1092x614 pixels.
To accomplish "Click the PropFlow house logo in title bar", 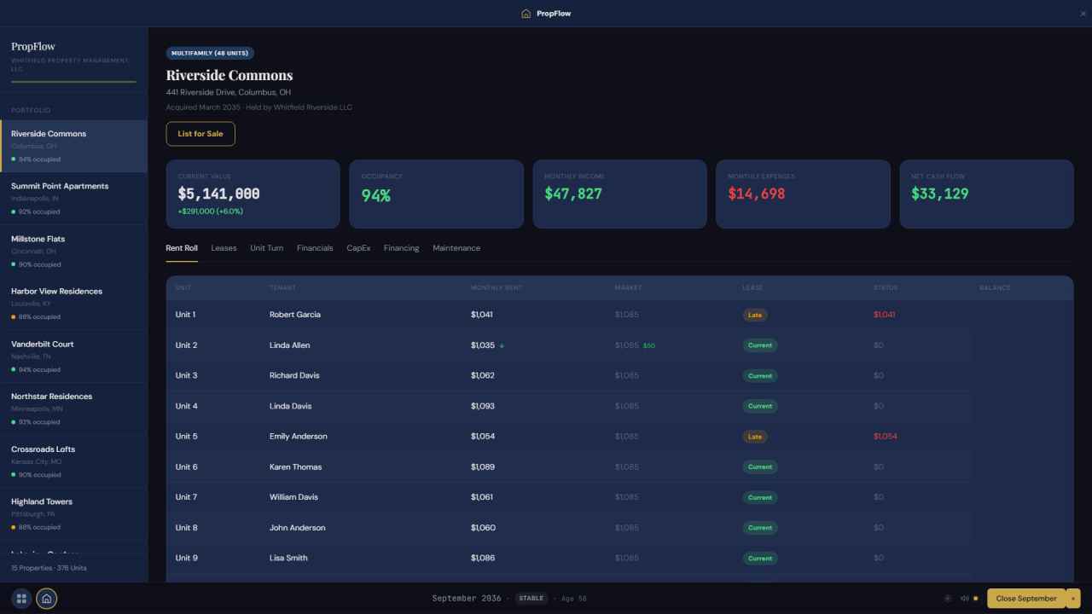I will tap(526, 14).
